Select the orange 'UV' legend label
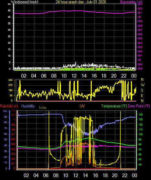The height and width of the screenshot is (180, 151). (x=82, y=106)
